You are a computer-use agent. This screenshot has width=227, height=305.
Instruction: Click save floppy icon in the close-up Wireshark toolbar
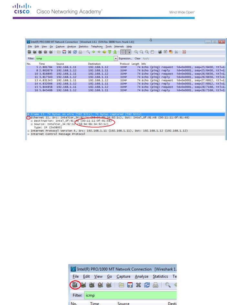point(130,285)
